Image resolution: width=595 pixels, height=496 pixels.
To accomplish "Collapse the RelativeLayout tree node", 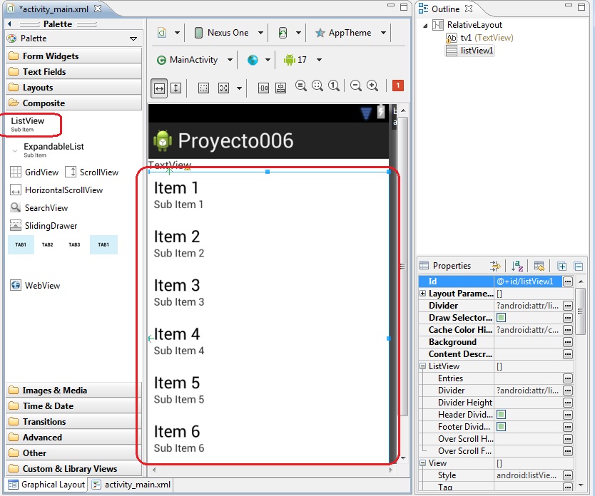I will click(x=425, y=26).
